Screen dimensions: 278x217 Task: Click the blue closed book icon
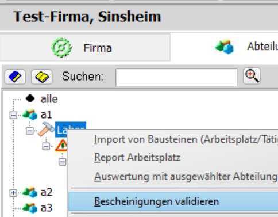pos(15,77)
